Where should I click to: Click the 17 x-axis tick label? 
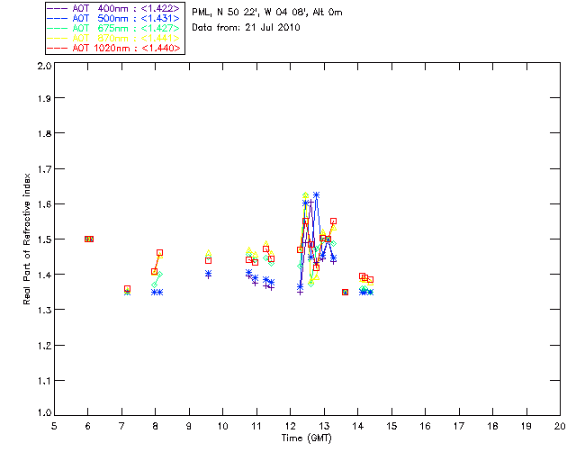[459, 426]
